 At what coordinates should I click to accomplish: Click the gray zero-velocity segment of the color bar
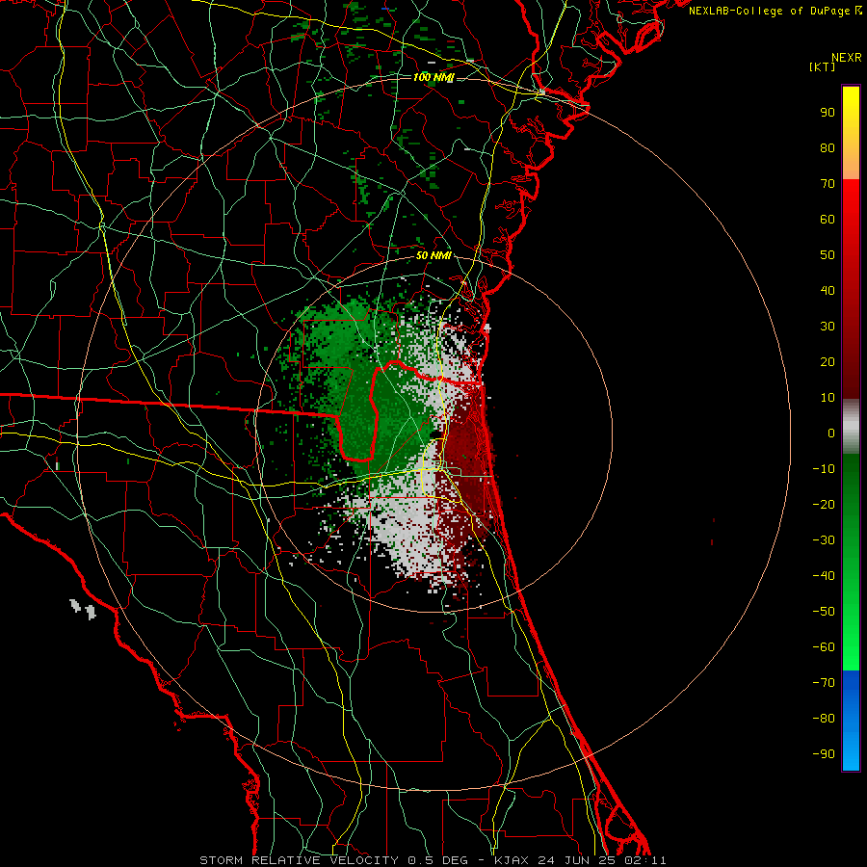[x=851, y=427]
